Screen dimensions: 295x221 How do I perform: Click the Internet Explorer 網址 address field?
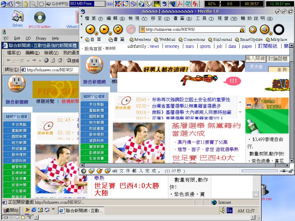click(x=50, y=70)
